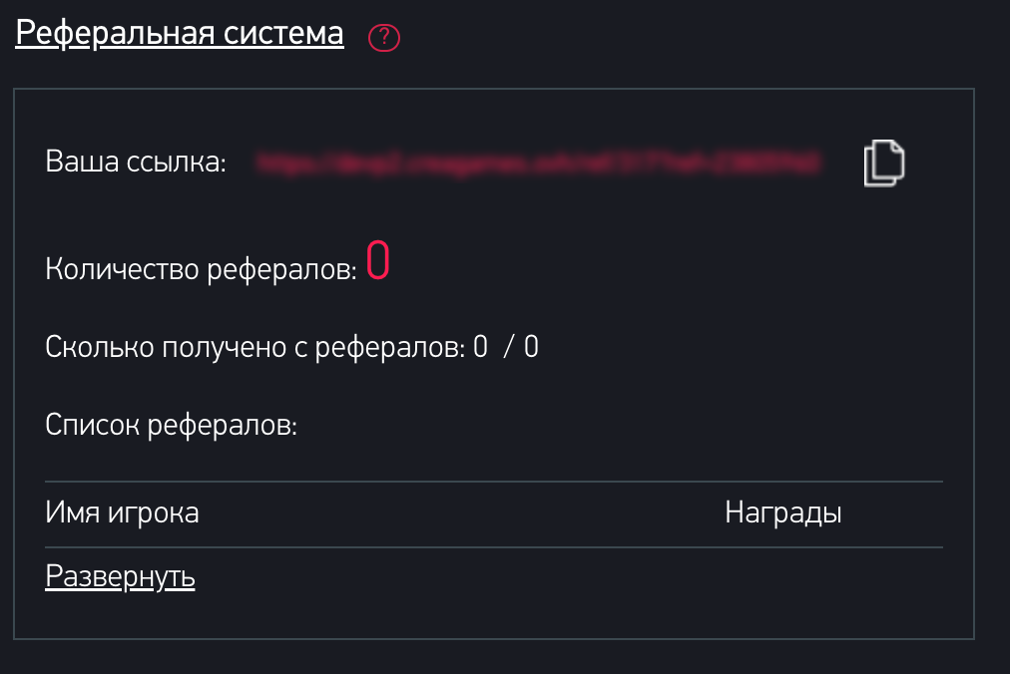
Task: Click the slash between the earned amounts
Action: pos(508,348)
